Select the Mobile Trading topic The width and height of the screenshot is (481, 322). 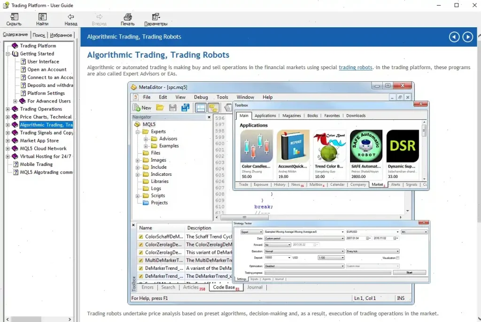[36, 165]
